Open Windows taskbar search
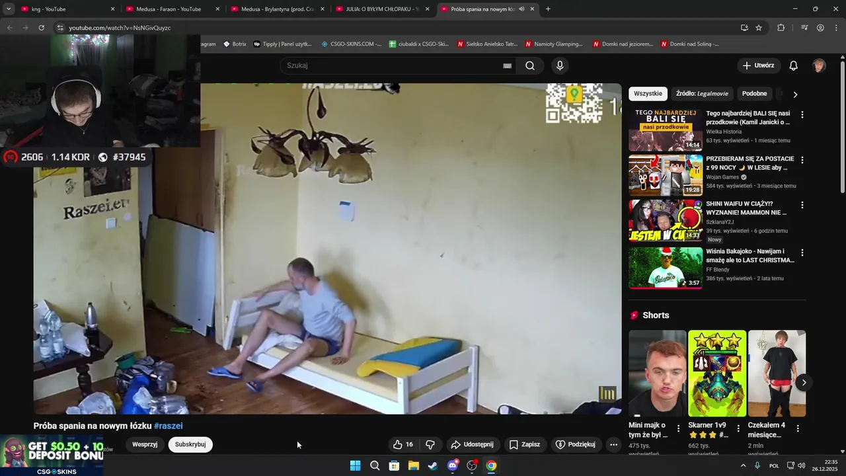The width and height of the screenshot is (846, 476). click(x=375, y=465)
